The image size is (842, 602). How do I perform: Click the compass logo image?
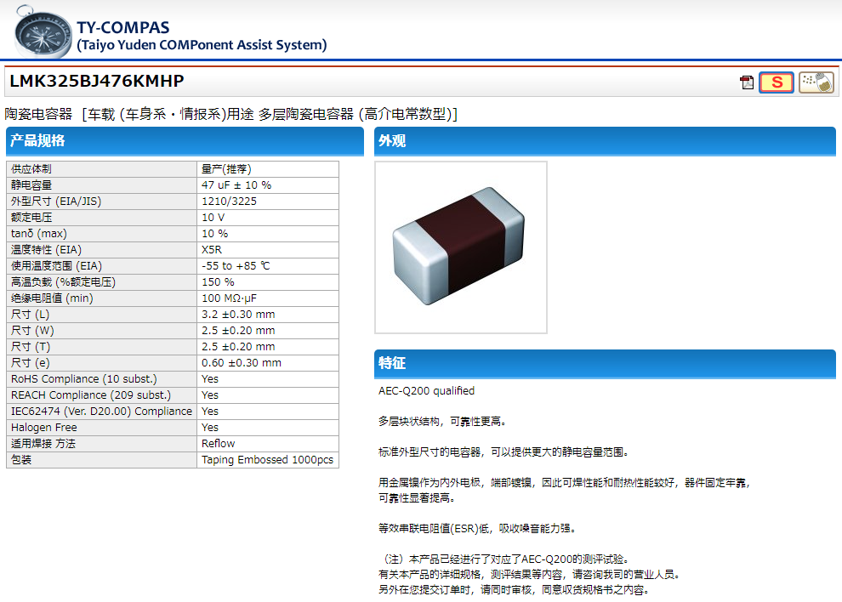[x=43, y=34]
